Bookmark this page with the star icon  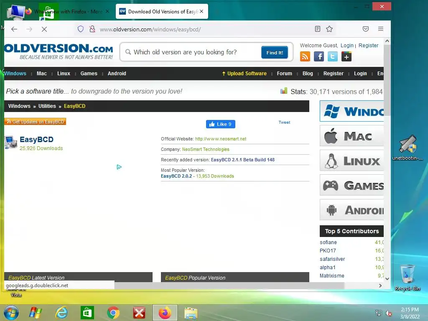point(329,29)
